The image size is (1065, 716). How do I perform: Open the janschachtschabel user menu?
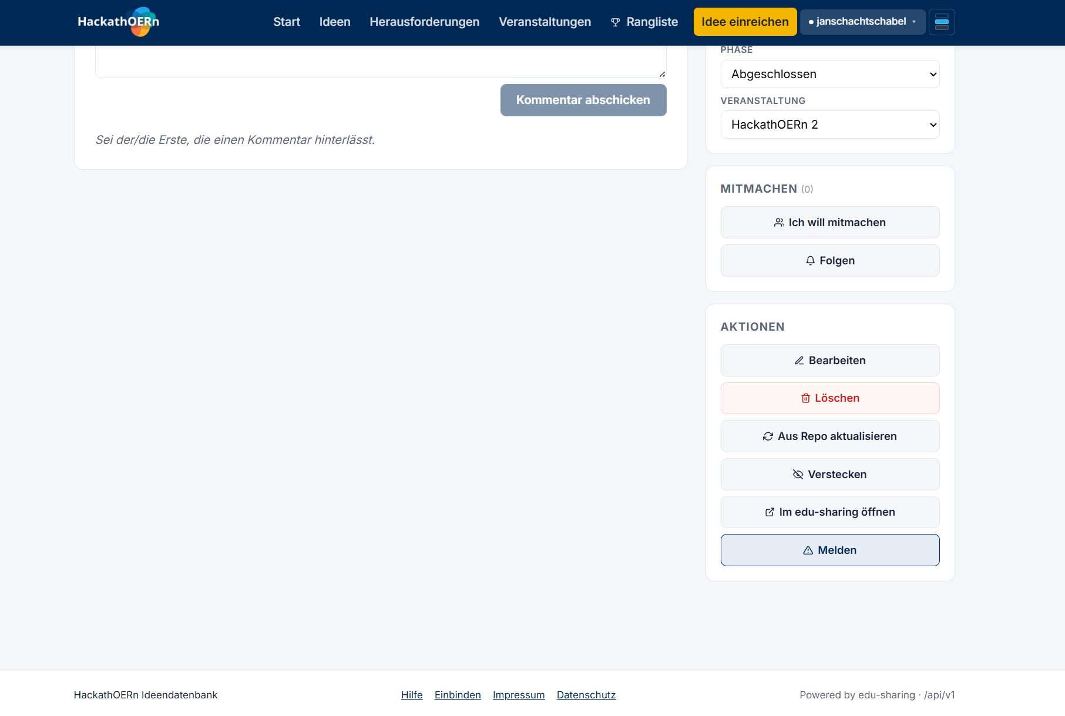(x=862, y=22)
